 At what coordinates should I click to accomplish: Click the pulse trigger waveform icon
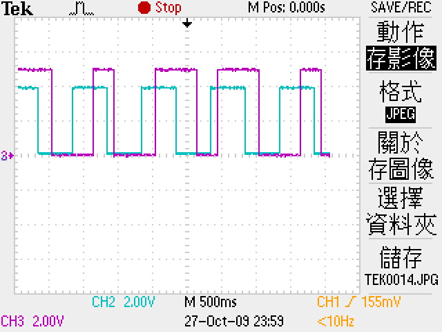tap(81, 8)
